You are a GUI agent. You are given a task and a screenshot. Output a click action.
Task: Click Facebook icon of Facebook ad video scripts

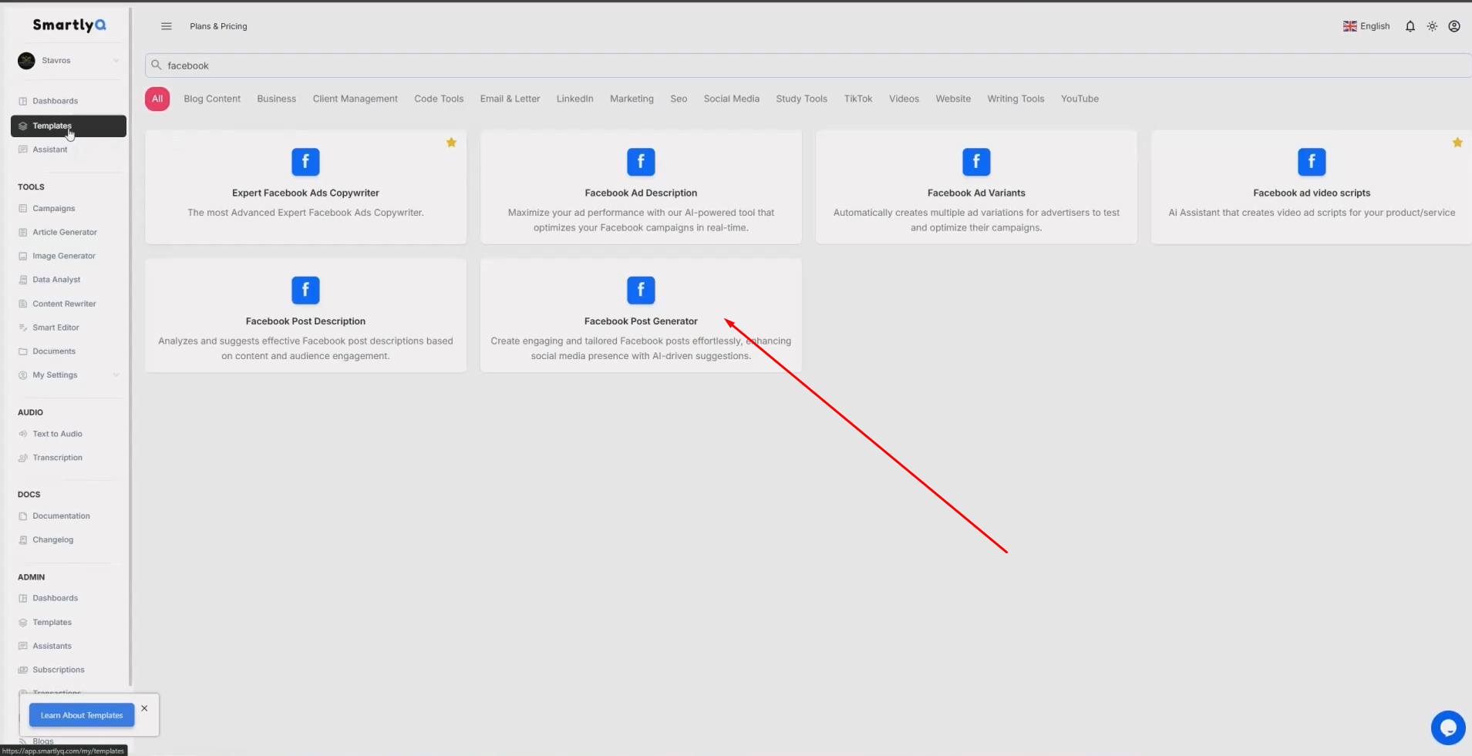pyautogui.click(x=1312, y=162)
